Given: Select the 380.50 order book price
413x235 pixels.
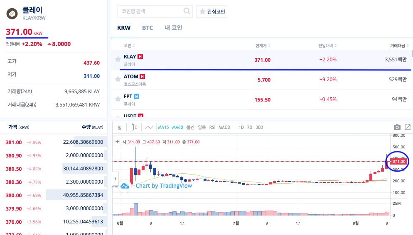Looking at the screenshot, I should (x=14, y=169).
